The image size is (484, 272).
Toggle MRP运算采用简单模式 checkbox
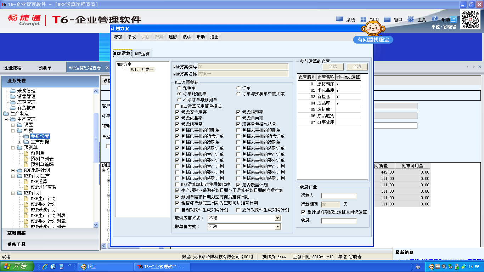coord(178,106)
